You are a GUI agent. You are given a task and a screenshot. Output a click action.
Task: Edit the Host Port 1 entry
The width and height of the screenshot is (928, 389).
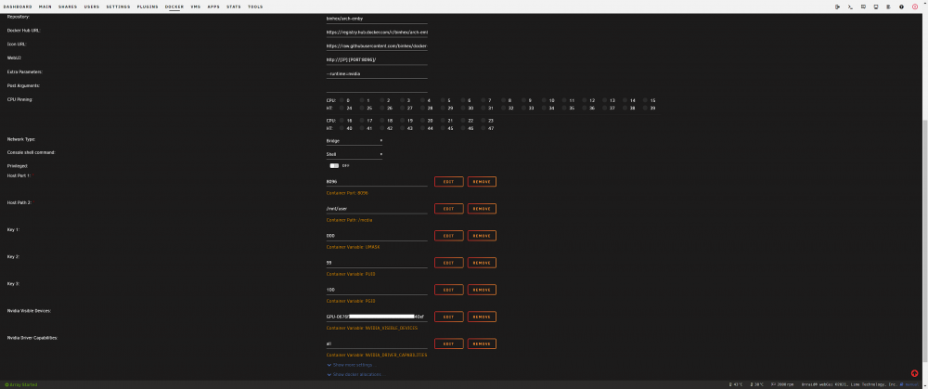(448, 182)
